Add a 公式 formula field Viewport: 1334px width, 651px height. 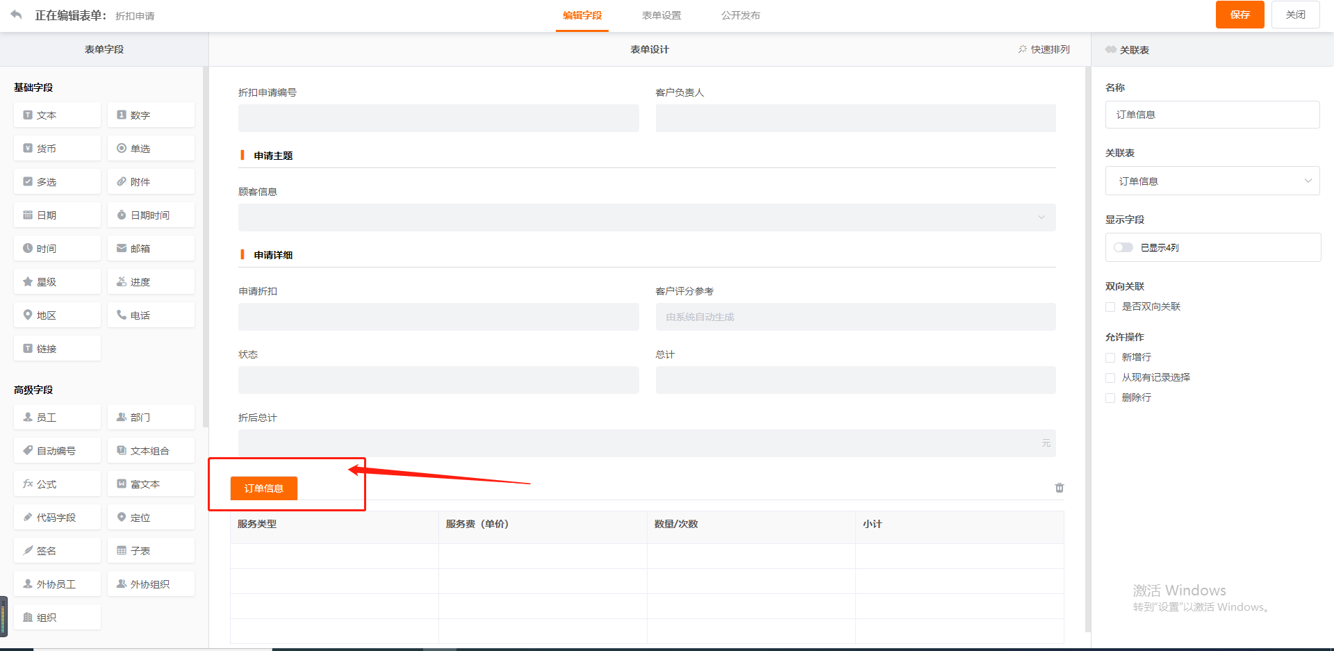coord(56,483)
